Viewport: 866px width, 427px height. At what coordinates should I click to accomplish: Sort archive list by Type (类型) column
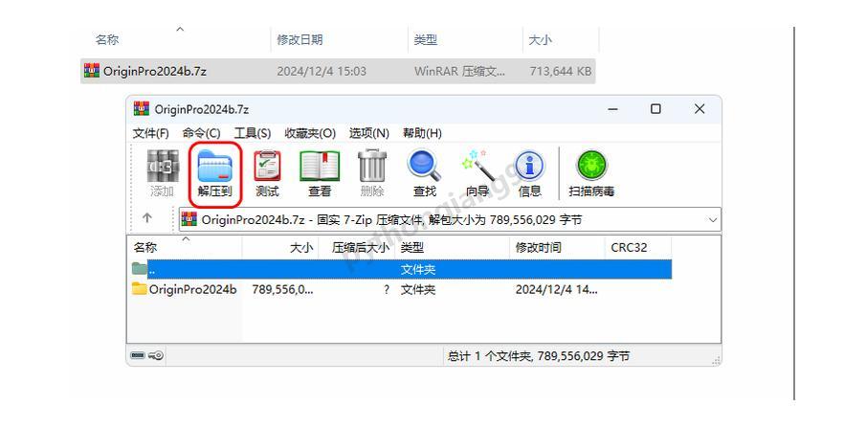(x=452, y=247)
